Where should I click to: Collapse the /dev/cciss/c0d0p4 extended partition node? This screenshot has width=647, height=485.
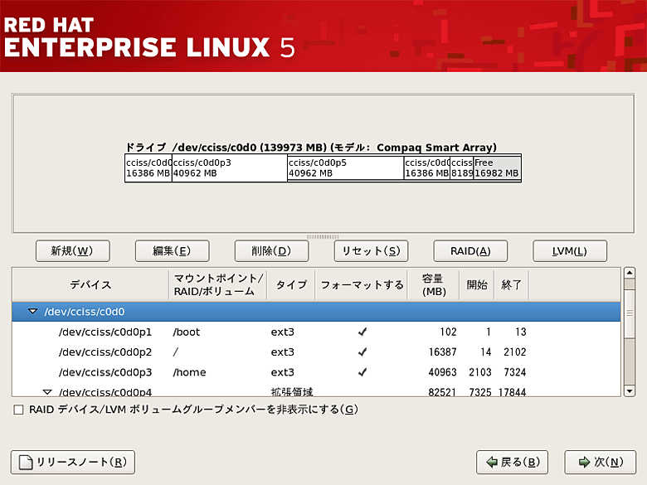pyautogui.click(x=47, y=392)
